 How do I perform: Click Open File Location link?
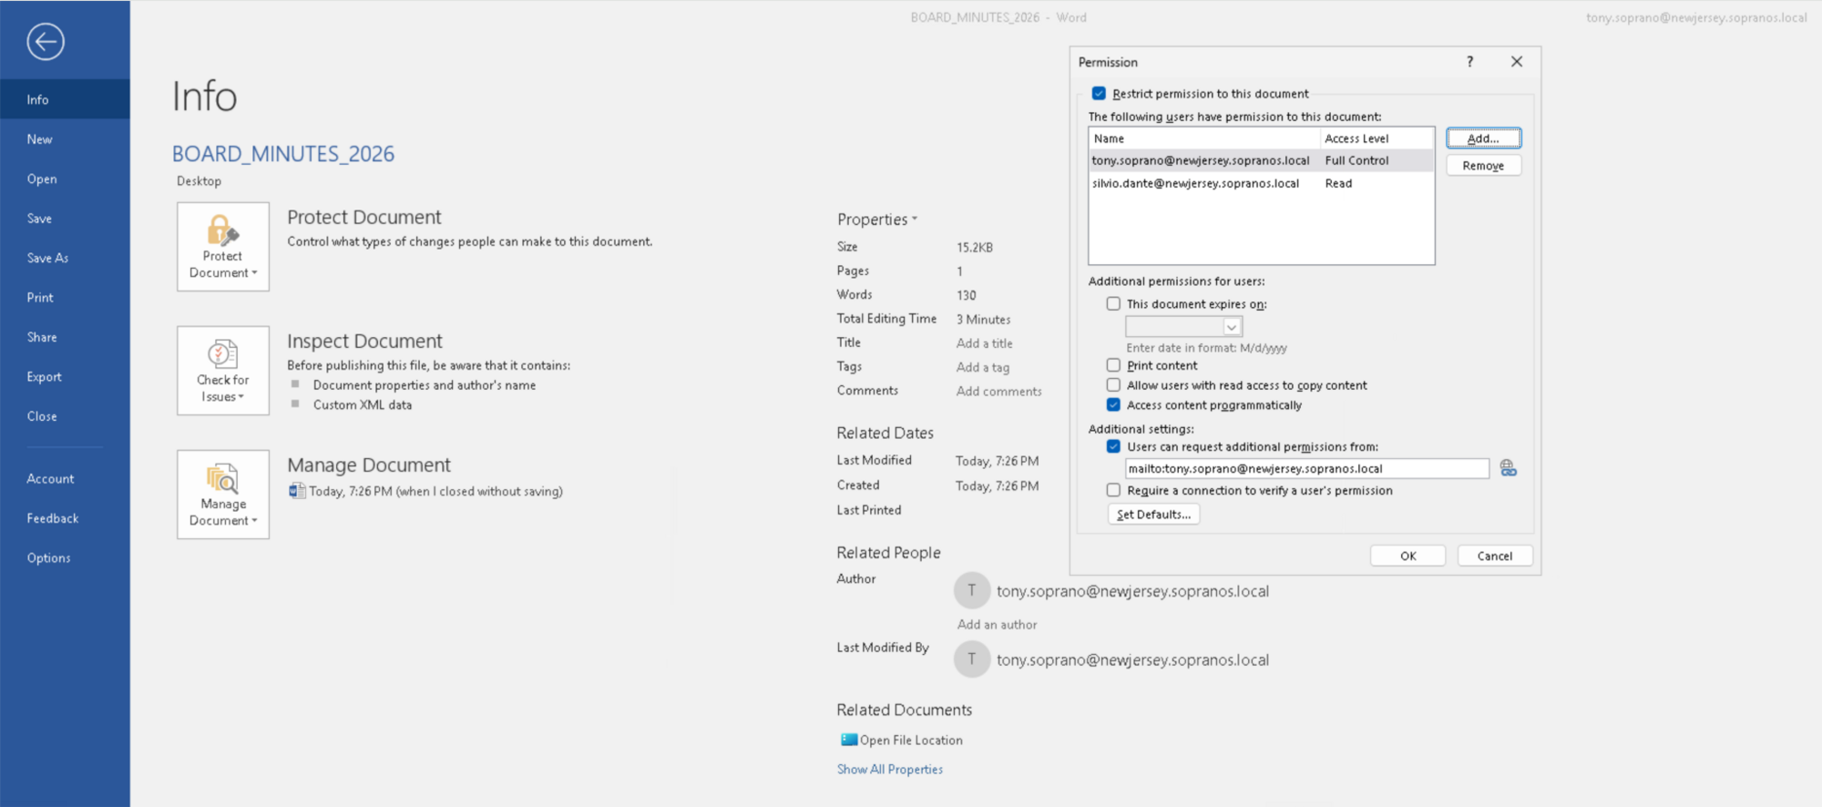911,741
